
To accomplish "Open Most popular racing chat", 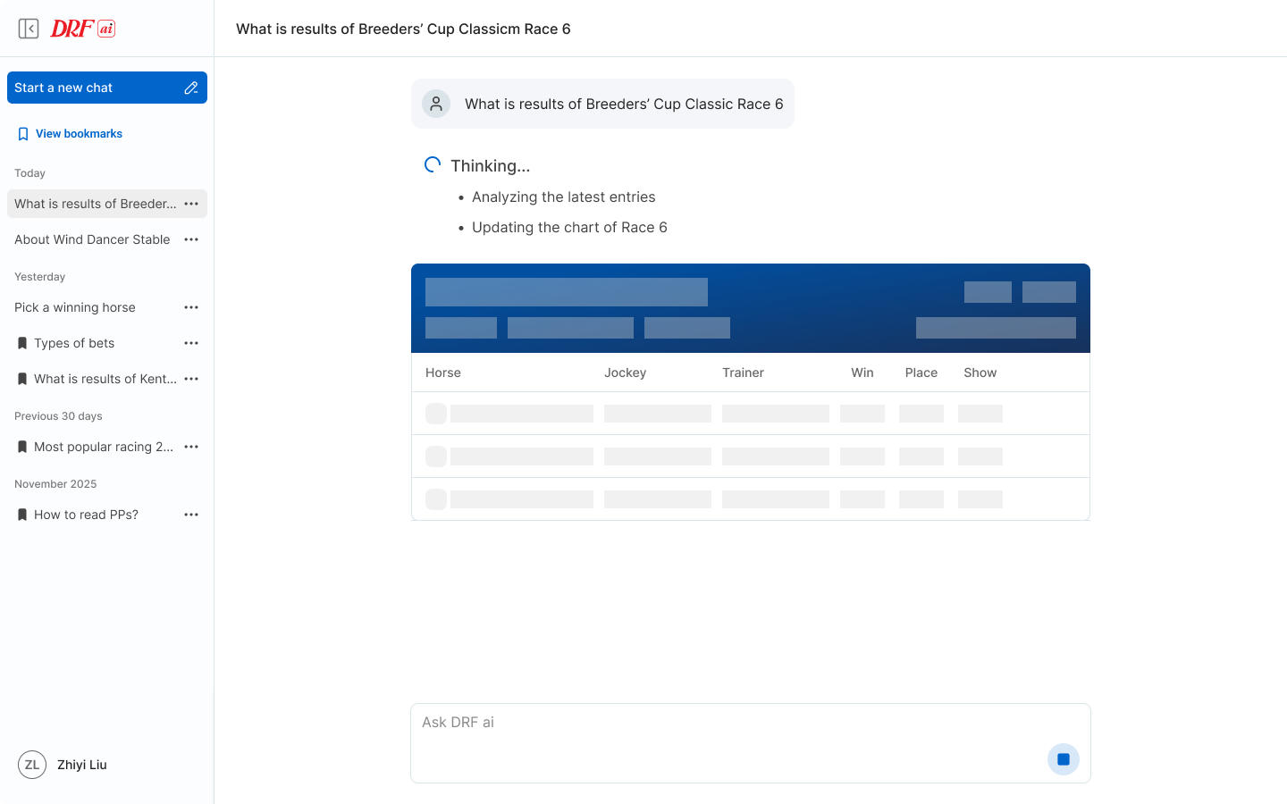I will click(104, 447).
